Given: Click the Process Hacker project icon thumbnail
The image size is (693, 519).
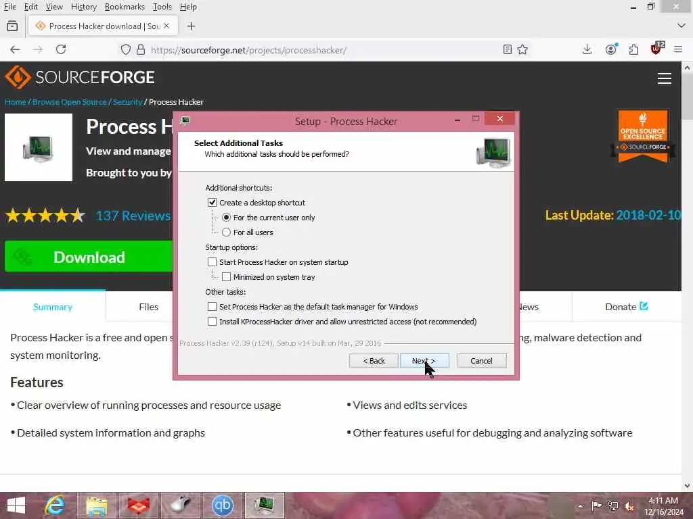Looking at the screenshot, I should click(39, 147).
